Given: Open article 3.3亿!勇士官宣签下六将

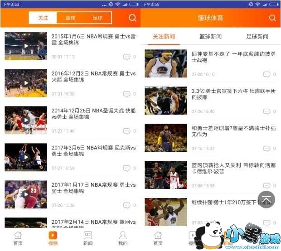Looking at the screenshot, I should pyautogui.click(x=233, y=94).
